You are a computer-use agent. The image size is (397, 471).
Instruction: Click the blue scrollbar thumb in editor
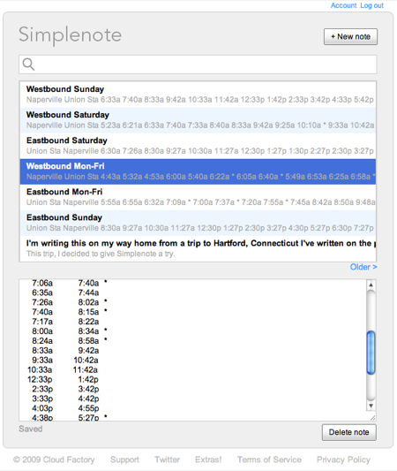(371, 353)
